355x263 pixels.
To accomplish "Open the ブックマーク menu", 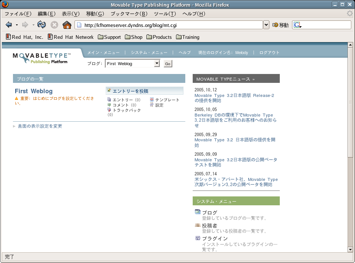I will tap(129, 14).
